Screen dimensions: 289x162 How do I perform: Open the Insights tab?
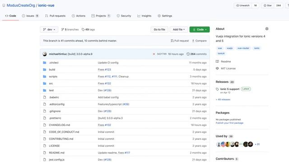tap(144, 16)
